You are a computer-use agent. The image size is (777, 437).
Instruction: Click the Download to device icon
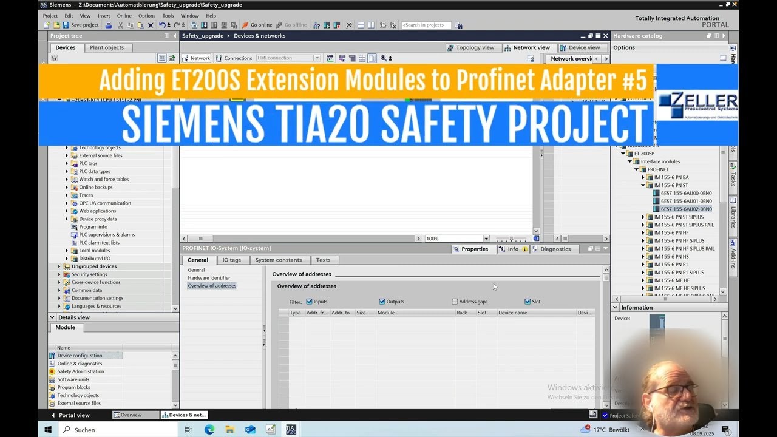(x=204, y=25)
